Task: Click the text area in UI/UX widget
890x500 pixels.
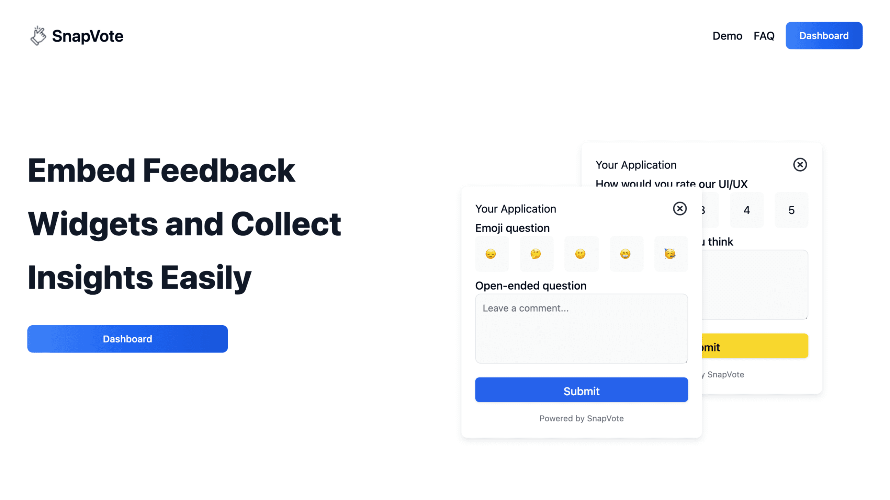Action: (755, 285)
